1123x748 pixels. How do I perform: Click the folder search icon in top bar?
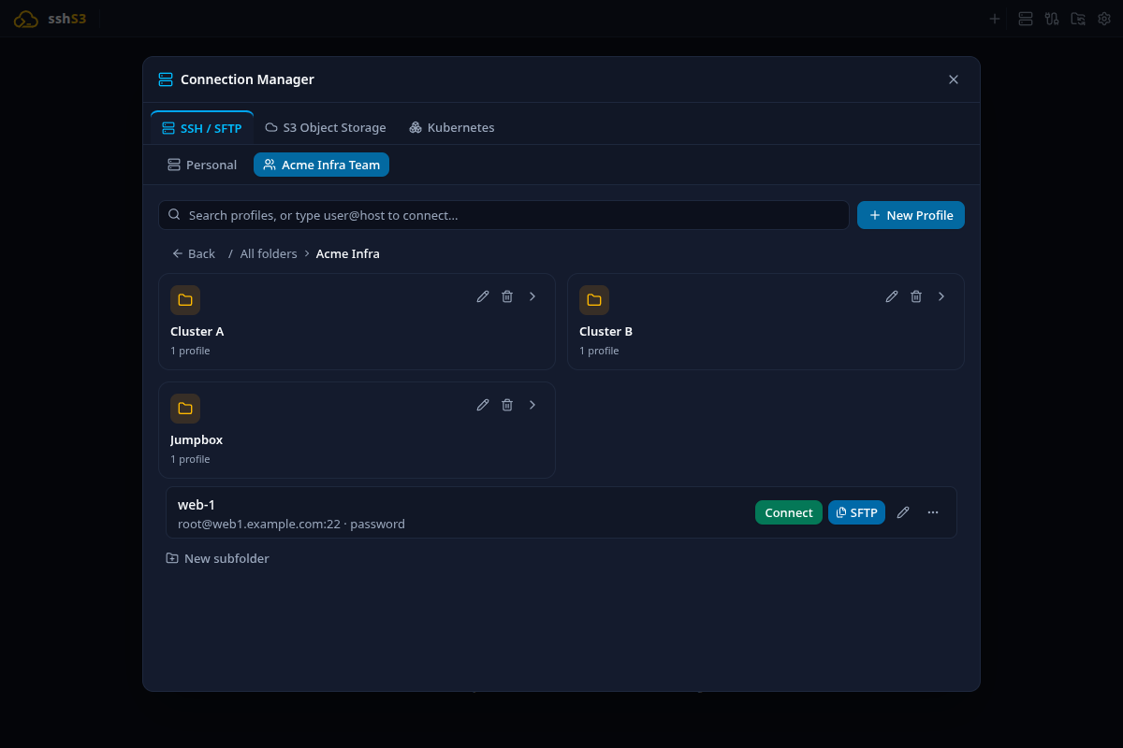[1078, 19]
